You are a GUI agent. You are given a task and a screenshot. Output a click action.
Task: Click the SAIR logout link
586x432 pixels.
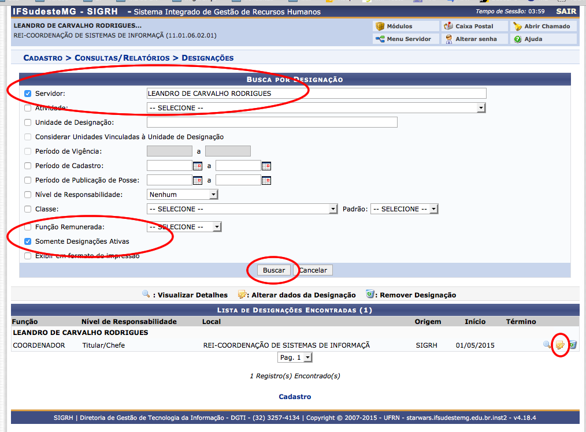point(566,12)
